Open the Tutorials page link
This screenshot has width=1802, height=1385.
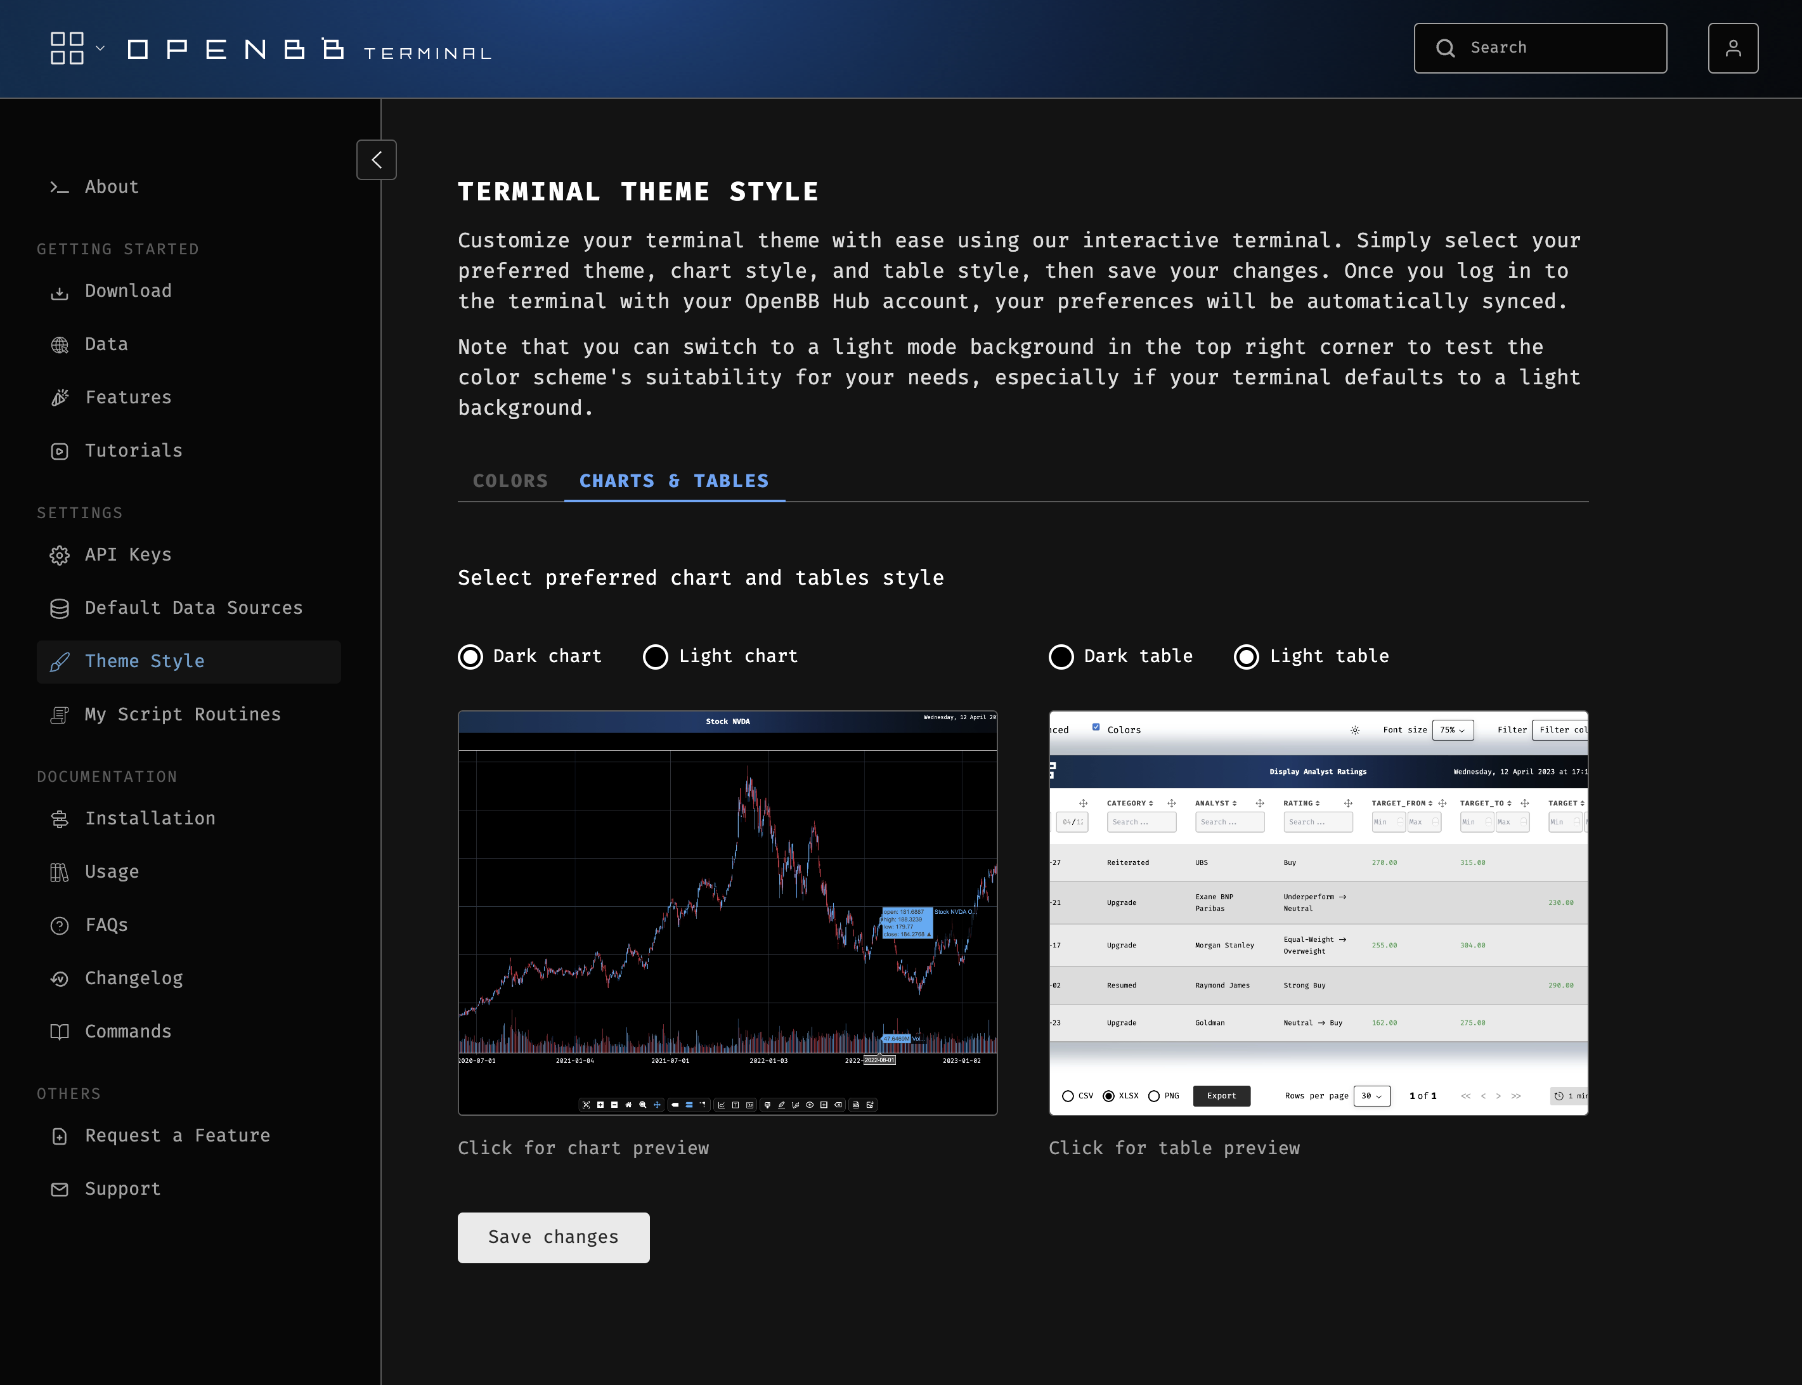pyautogui.click(x=134, y=451)
